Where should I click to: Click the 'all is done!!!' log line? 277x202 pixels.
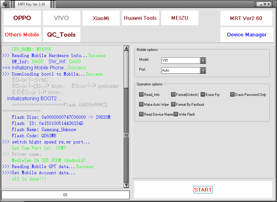coord(29,179)
